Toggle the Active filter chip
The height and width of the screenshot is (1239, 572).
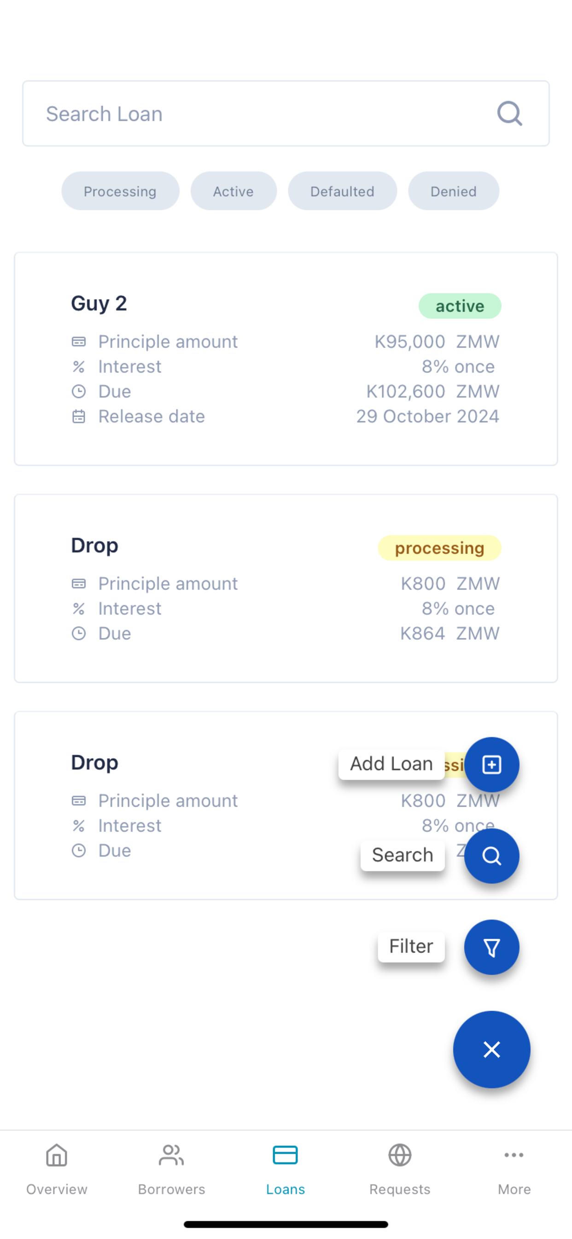(x=233, y=191)
